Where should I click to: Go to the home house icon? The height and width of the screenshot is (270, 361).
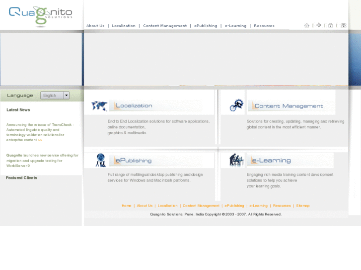click(307, 25)
